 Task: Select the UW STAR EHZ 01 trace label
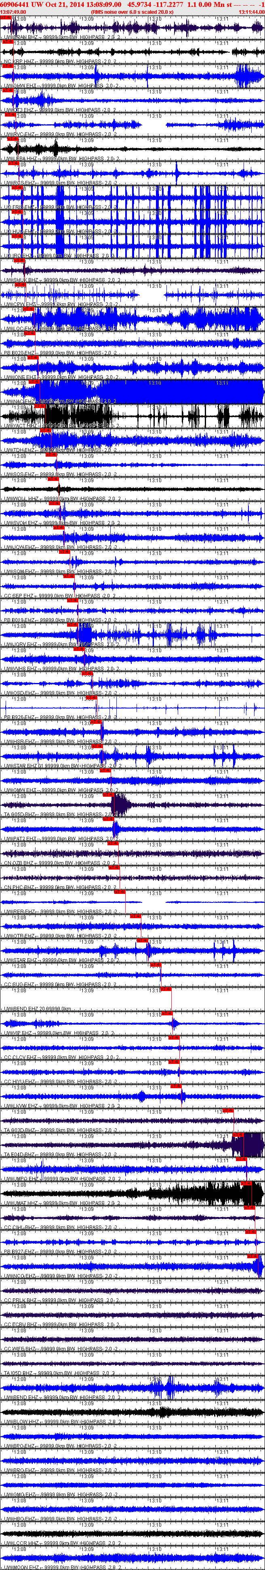tap(63, 766)
